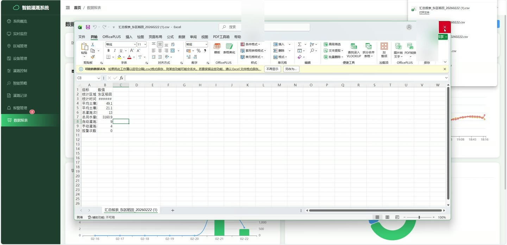Open the fill color dropdown arrow
The height and width of the screenshot is (245, 507).
click(x=124, y=57)
